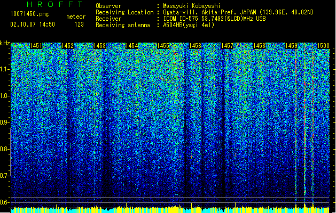Click the 1454 time marker
The image size is (336, 213).
131,46
